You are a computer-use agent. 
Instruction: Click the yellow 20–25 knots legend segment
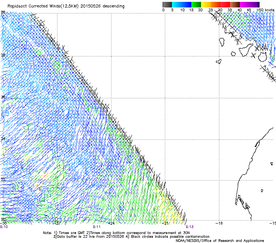point(206,4)
